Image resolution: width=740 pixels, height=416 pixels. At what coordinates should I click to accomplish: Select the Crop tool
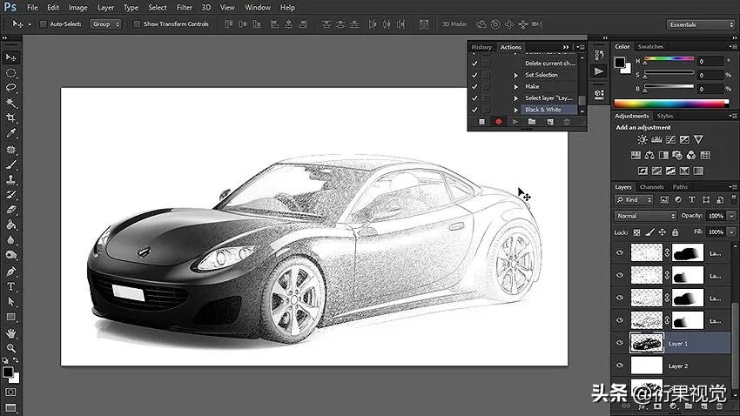(x=11, y=117)
